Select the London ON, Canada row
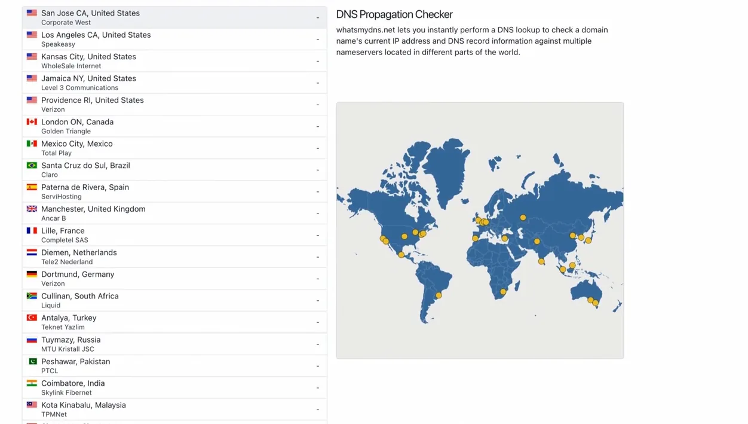 tap(174, 126)
